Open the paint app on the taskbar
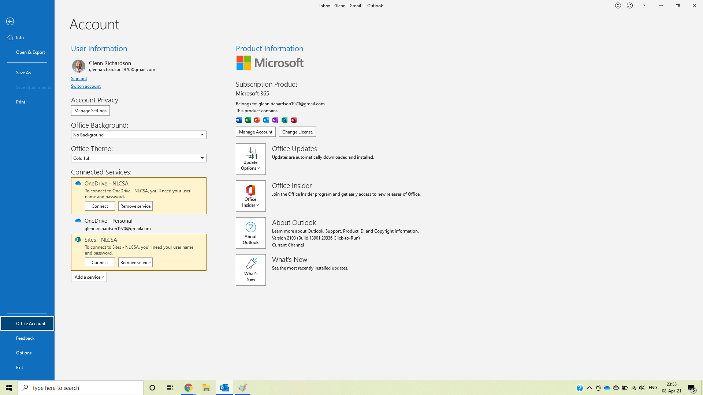703x395 pixels. pos(242,388)
